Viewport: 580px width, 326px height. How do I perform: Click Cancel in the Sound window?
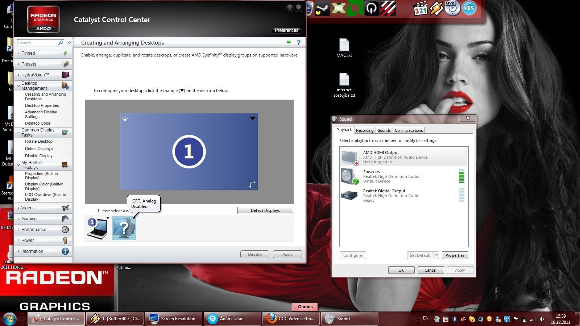click(x=431, y=270)
